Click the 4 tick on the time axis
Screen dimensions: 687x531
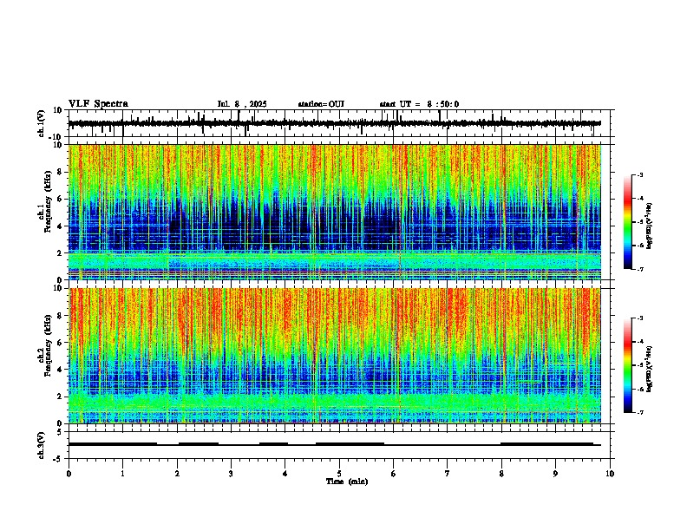285,474
